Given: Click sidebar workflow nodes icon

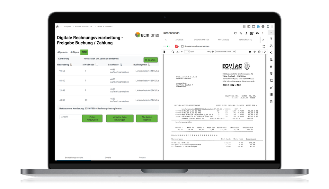Looking at the screenshot, I should (271, 81).
